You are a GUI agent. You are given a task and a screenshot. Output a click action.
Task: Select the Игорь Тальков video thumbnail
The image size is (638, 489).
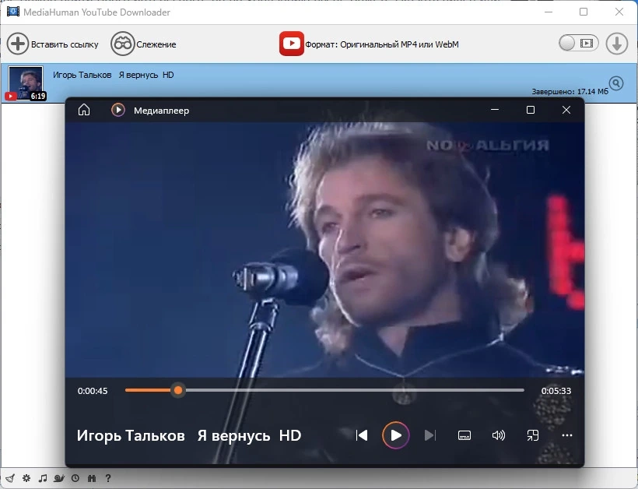[x=26, y=83]
